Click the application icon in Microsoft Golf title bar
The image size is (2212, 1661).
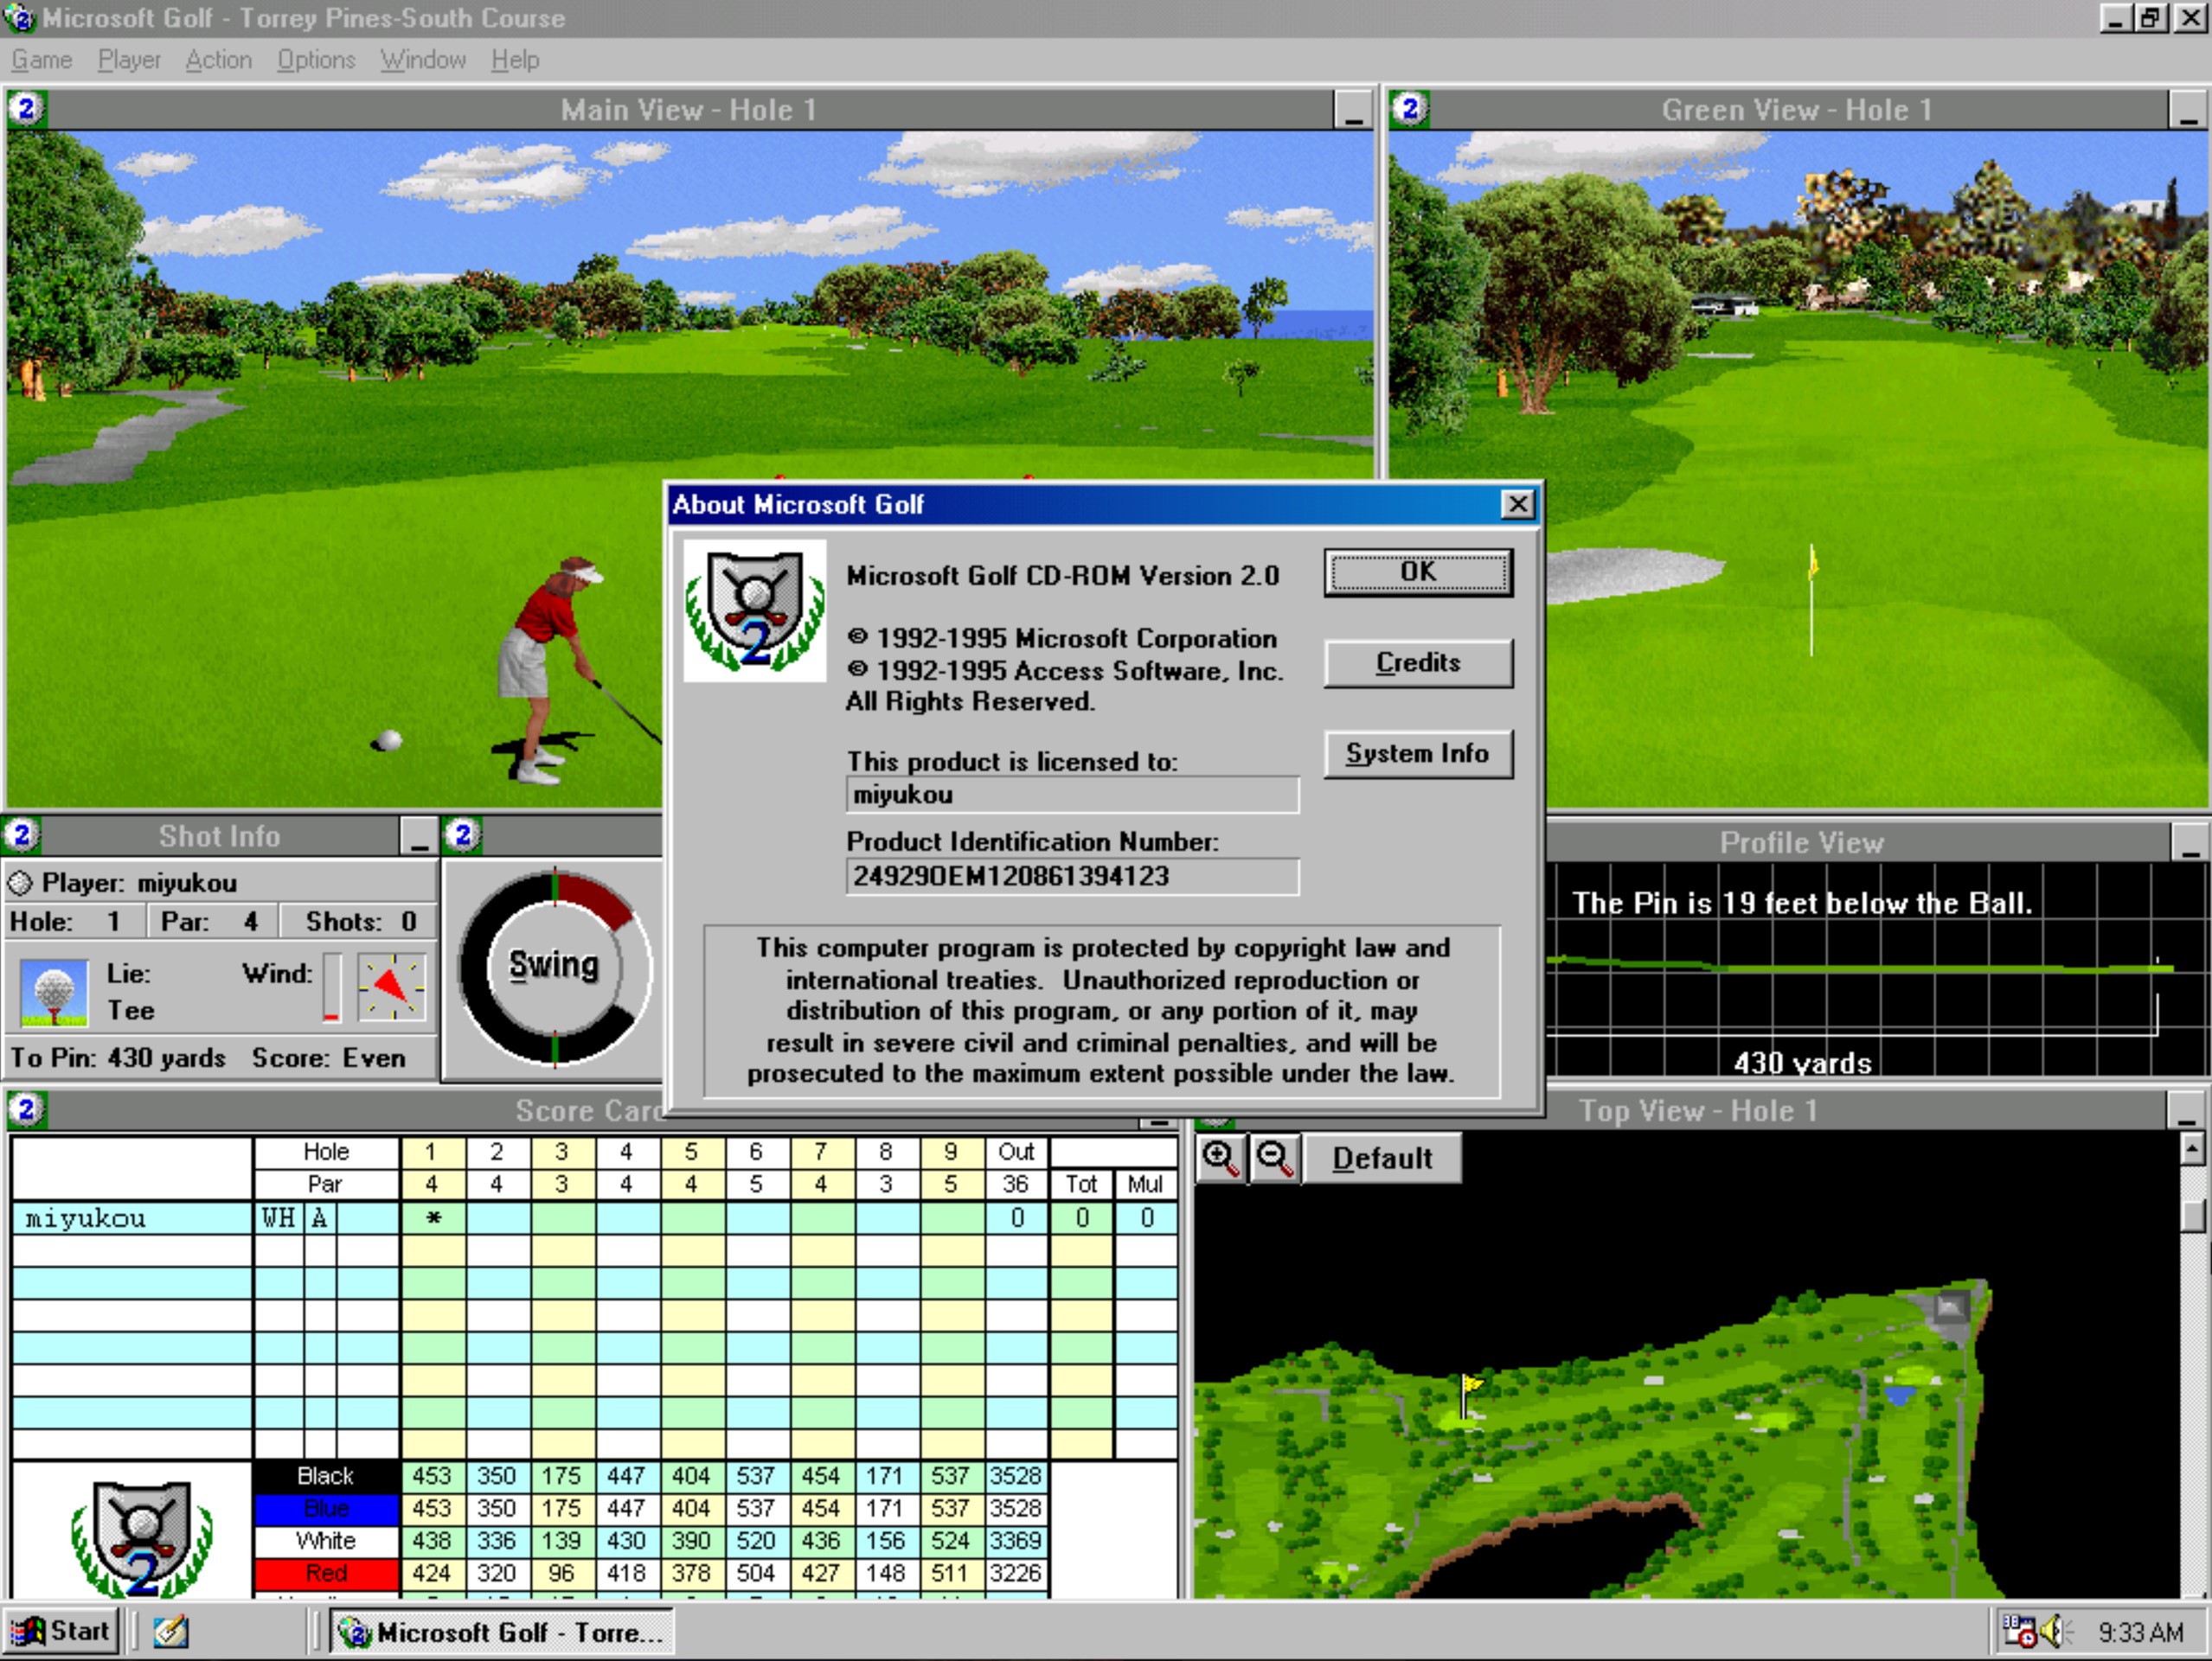click(18, 18)
